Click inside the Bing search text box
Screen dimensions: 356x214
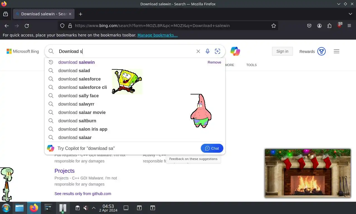click(125, 51)
